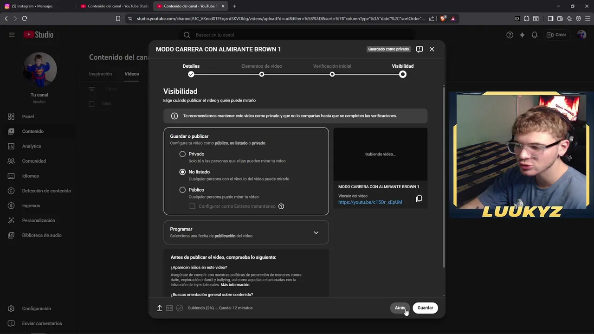594x334 pixels.
Task: Click the Atrás button
Action: (x=400, y=308)
